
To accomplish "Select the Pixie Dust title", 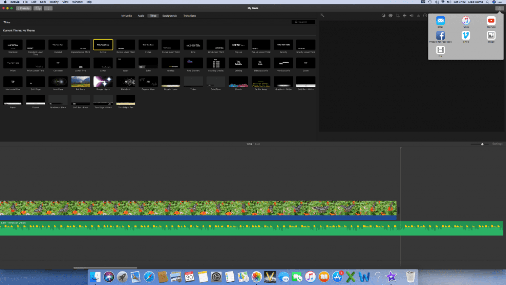I will coord(126,82).
